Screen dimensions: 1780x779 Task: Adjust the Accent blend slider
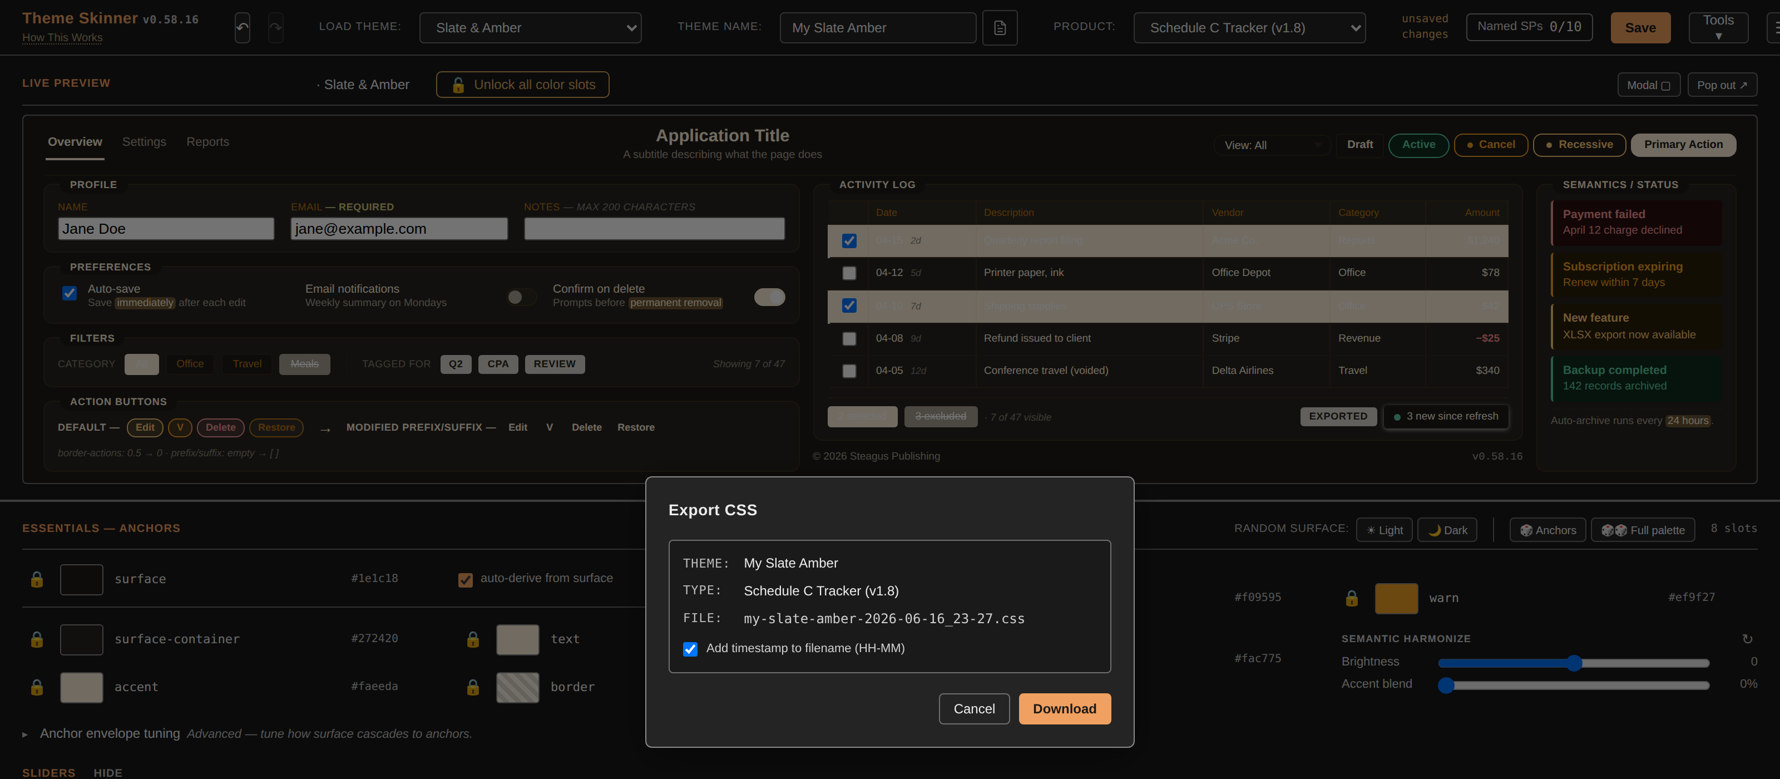pos(1574,685)
